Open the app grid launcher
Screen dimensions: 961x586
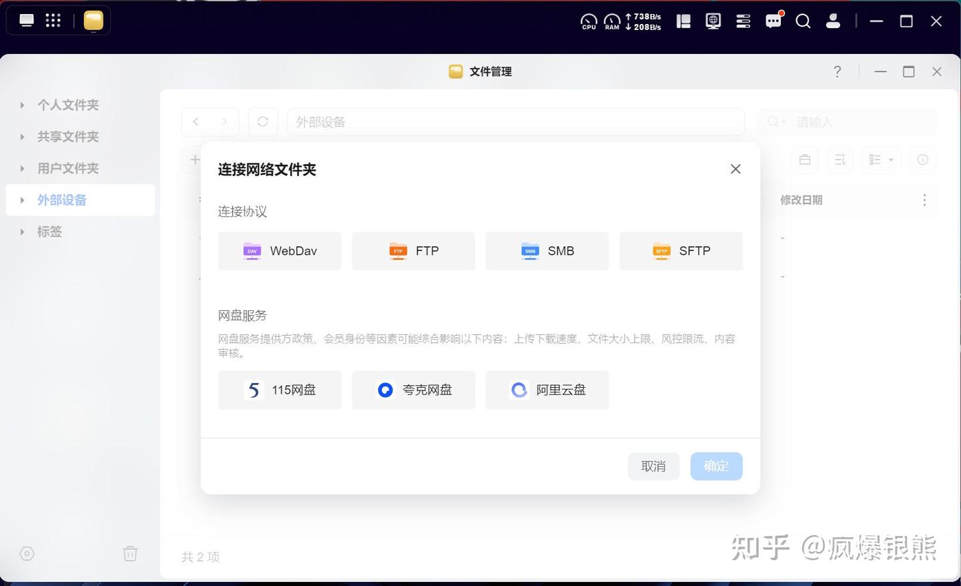coord(53,21)
